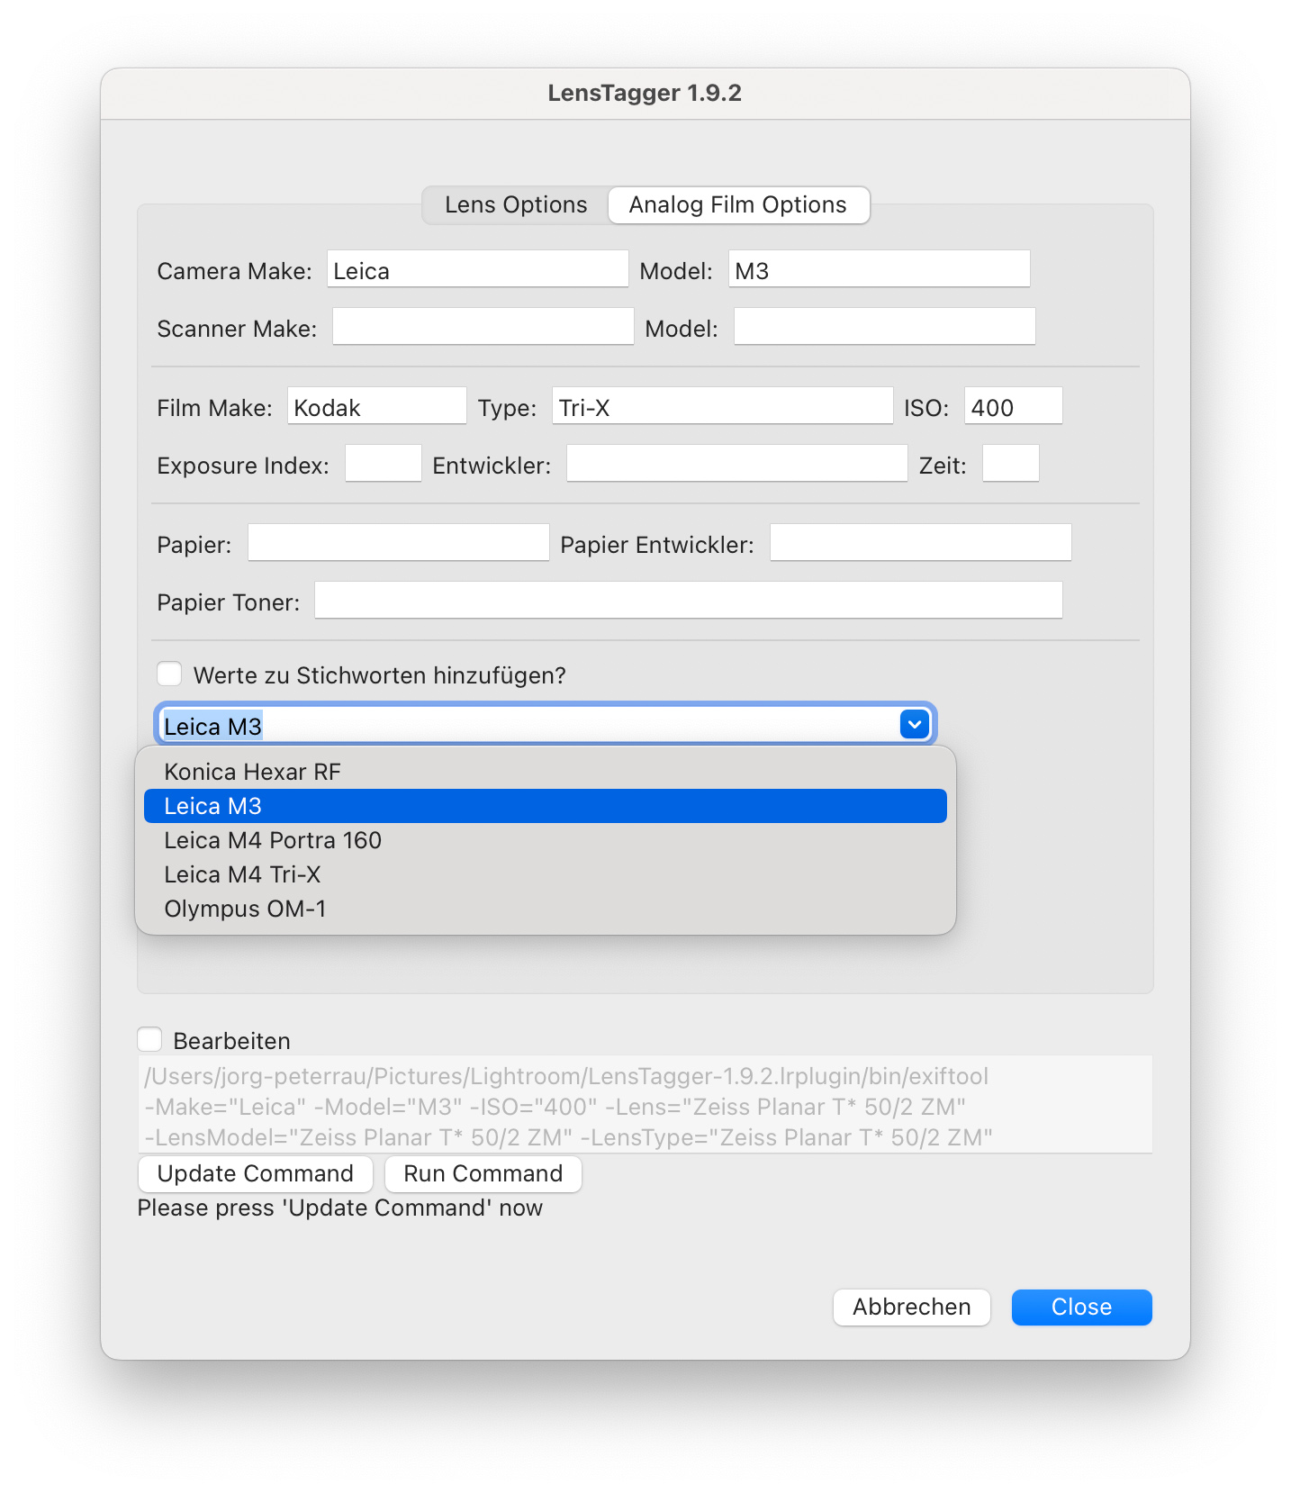Focus the Papier Entwickler input field
Viewport: 1291px width, 1493px height.
(920, 543)
